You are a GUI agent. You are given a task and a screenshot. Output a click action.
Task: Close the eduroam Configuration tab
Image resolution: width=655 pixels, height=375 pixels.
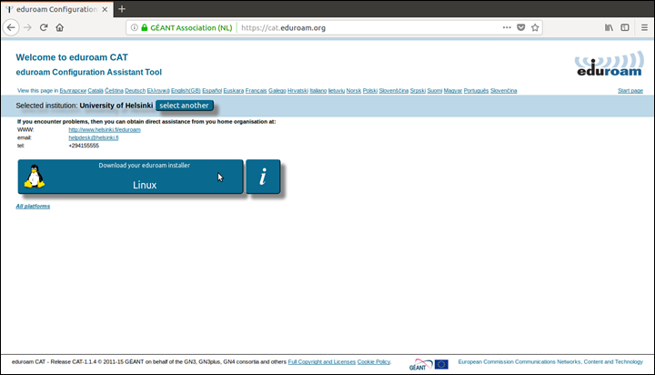coord(105,9)
